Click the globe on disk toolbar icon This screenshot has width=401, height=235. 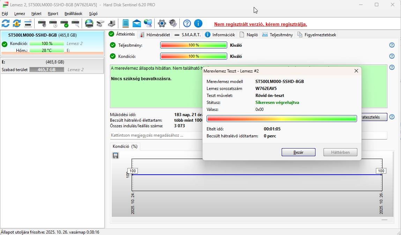pyautogui.click(x=89, y=23)
